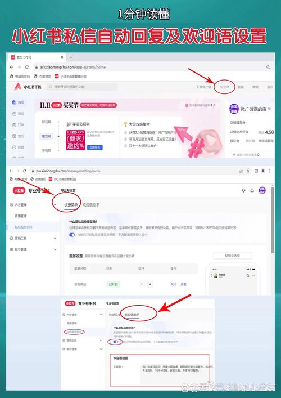Select 商品 in the 千帆 sidebar
281x398 pixels.
[x=18, y=114]
